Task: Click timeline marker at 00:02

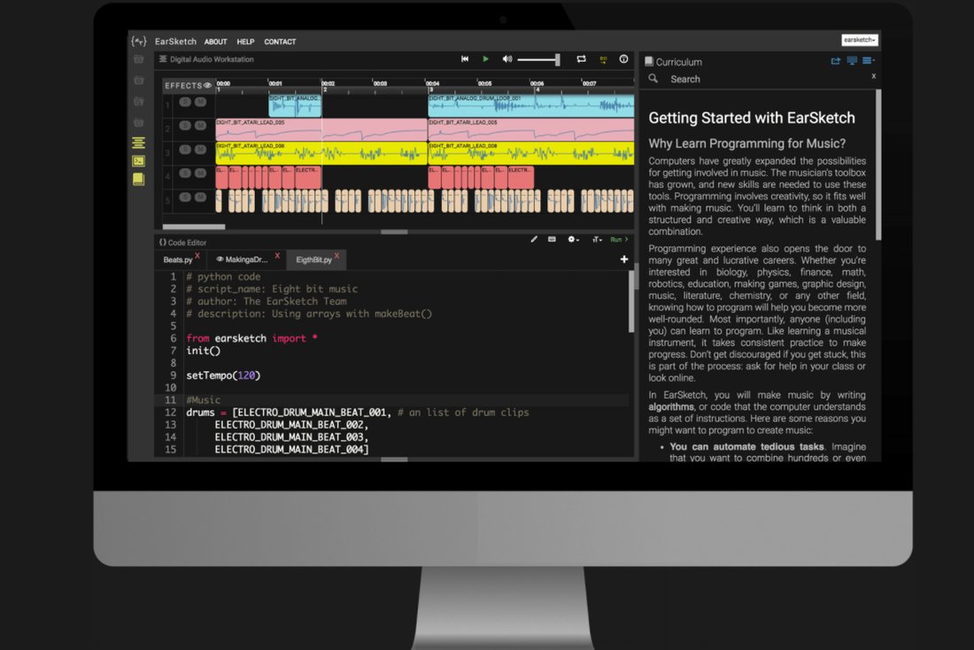Action: tap(328, 83)
